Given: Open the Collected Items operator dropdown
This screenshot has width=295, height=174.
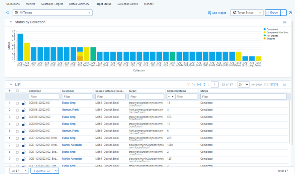Looking at the screenshot, I should pyautogui.click(x=171, y=97).
